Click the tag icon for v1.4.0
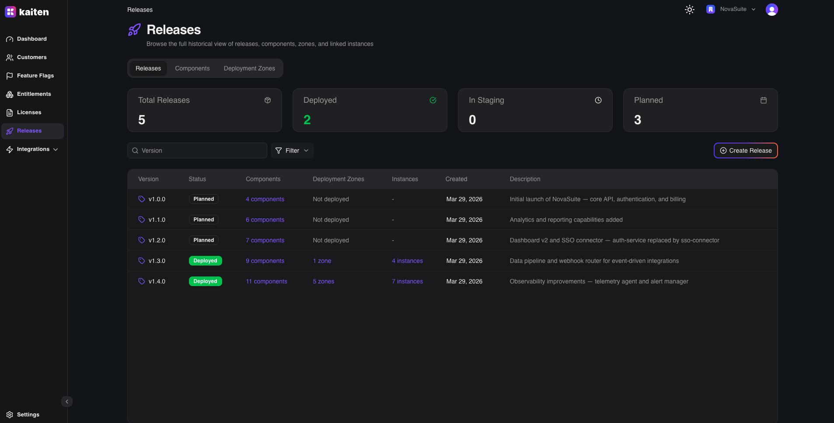This screenshot has width=834, height=423. click(x=142, y=281)
